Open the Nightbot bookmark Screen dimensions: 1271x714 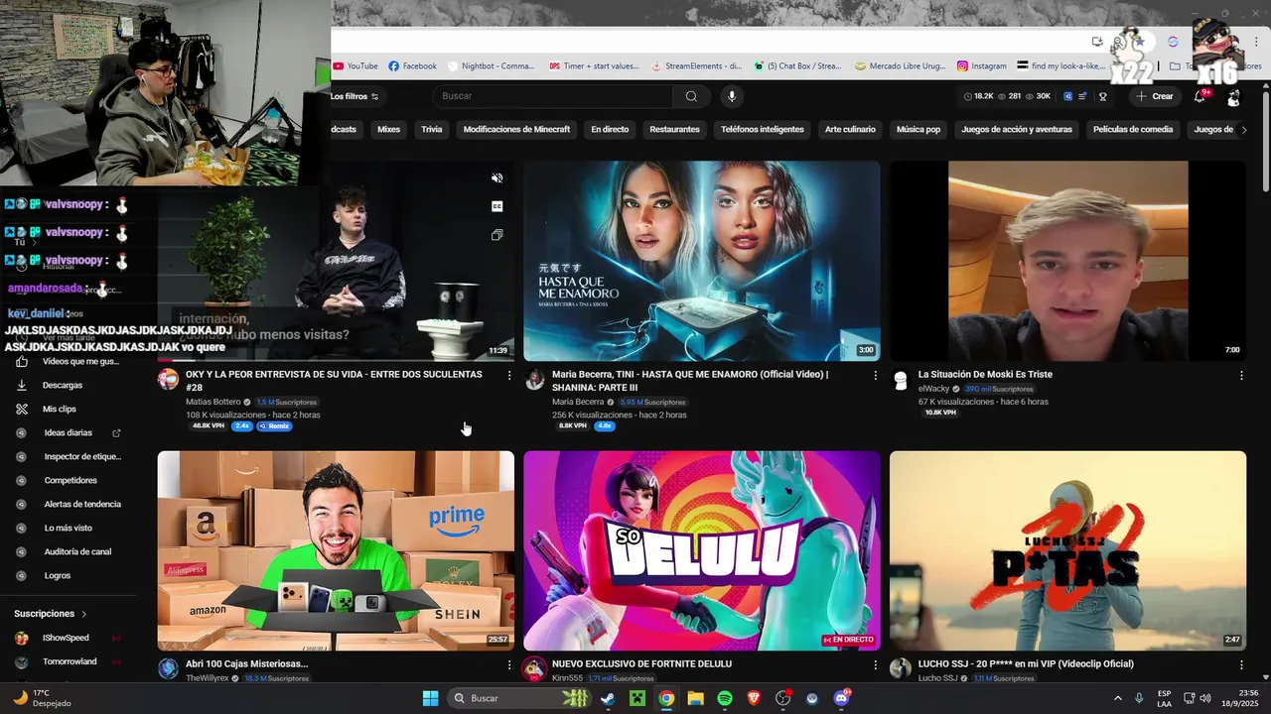pyautogui.click(x=492, y=66)
